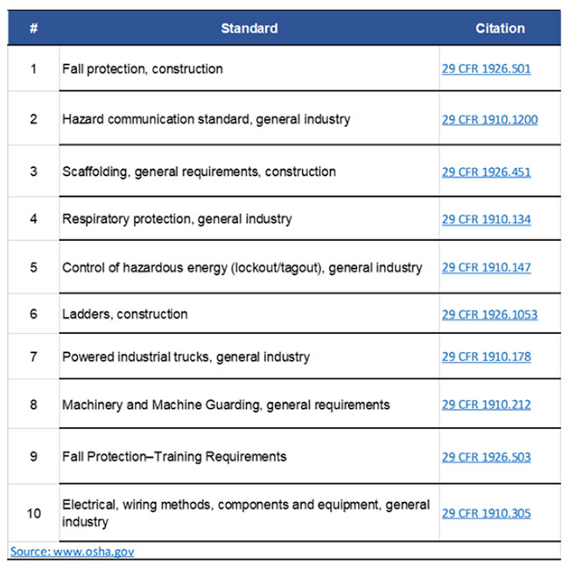Click the 29 CFR 1910.178 link
The width and height of the screenshot is (569, 571).
[x=486, y=357]
